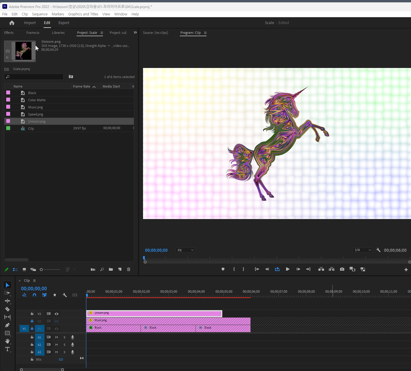Open the 1/4 playback resolution dropdown

pos(363,250)
